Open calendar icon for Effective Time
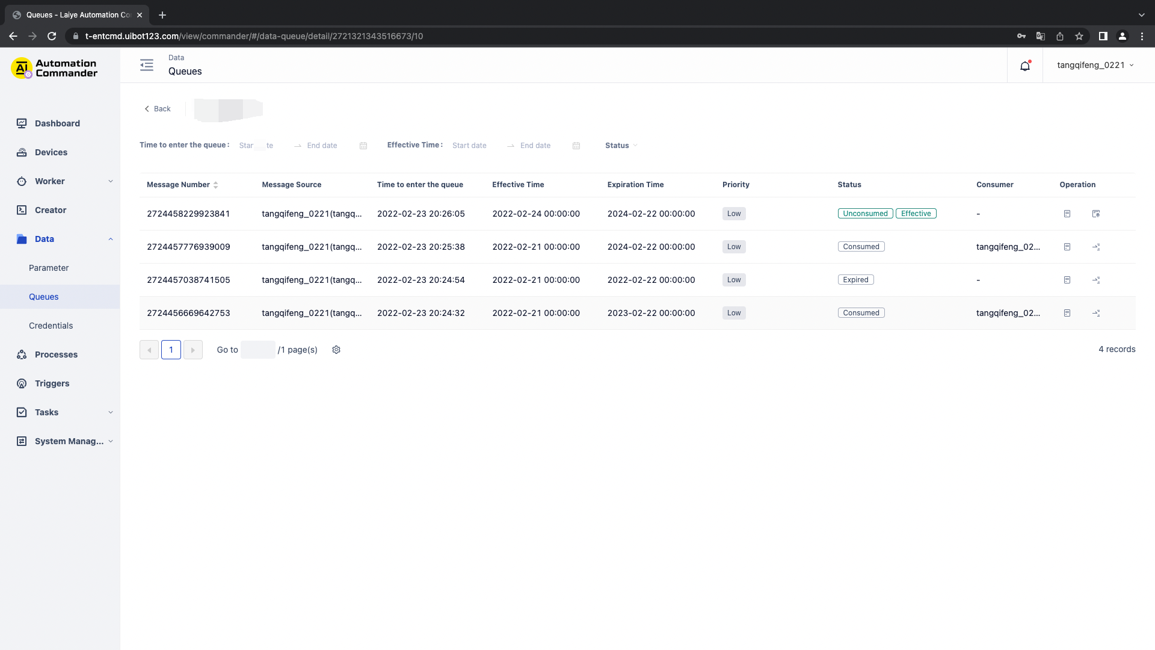This screenshot has height=650, width=1155. [576, 146]
